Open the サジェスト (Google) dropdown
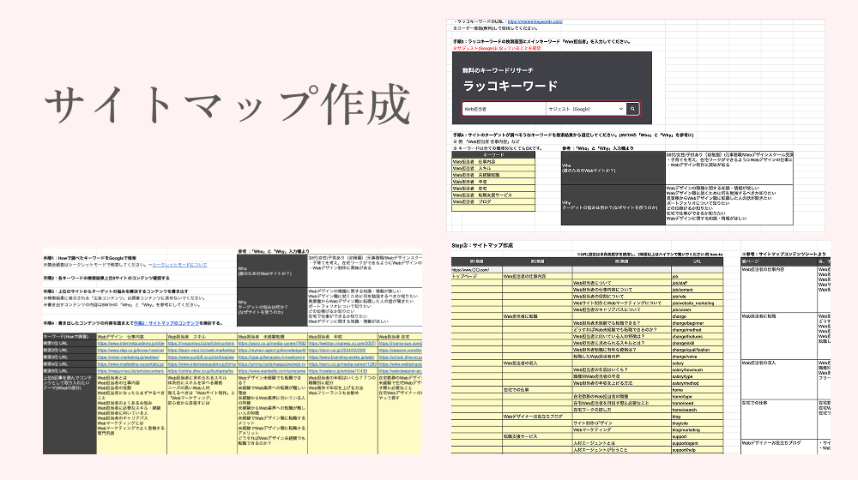Screen dimensions: 858x480 coord(585,109)
